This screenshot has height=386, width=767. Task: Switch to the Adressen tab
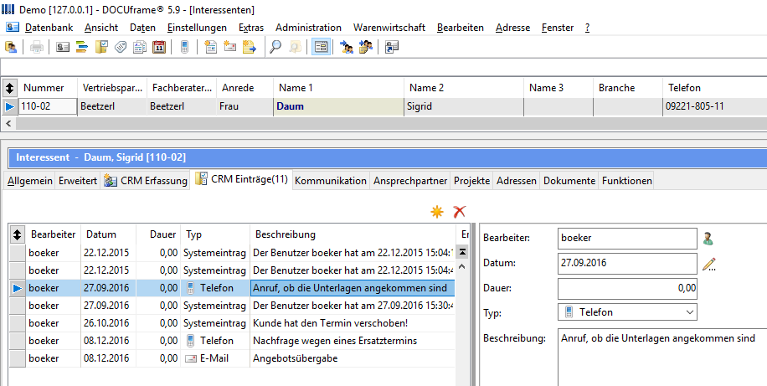517,181
